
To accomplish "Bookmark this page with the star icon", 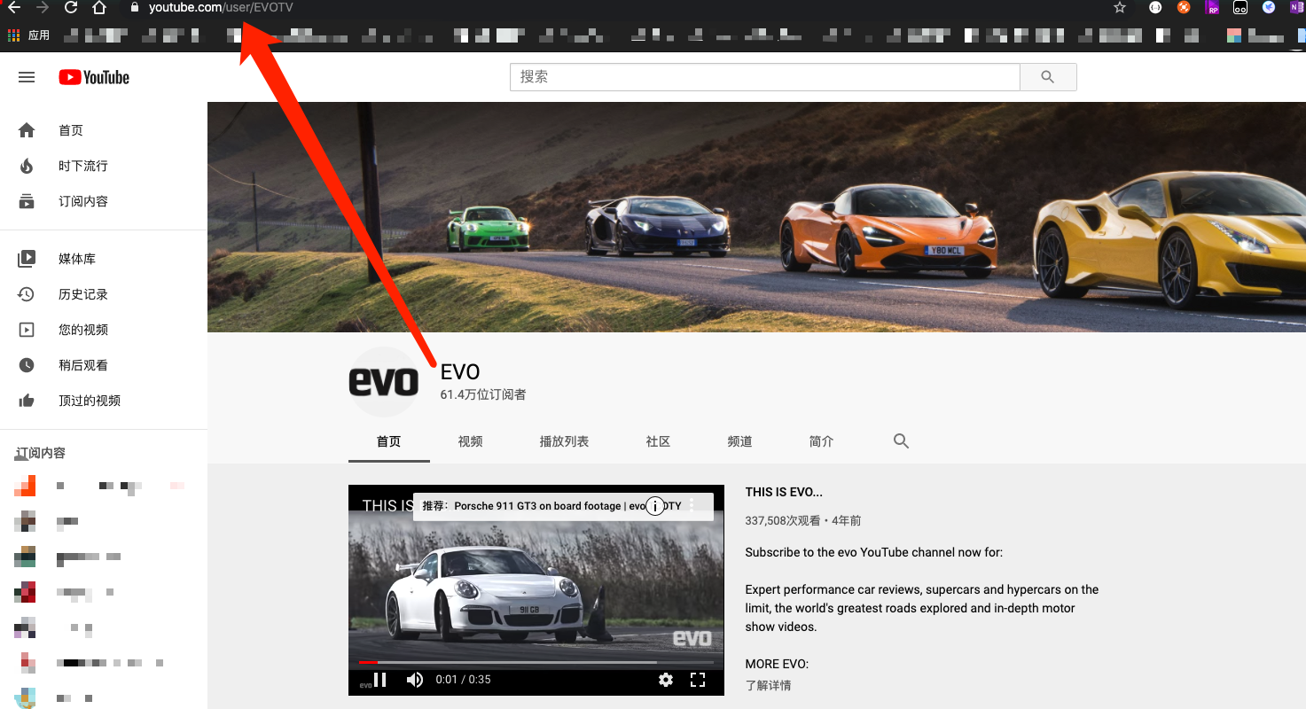I will [x=1120, y=8].
